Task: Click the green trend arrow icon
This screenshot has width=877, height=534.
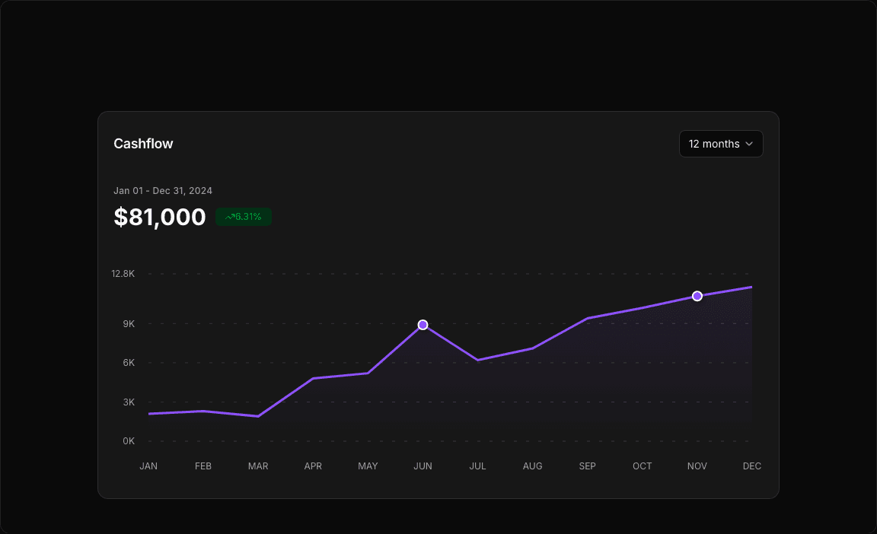Action: pyautogui.click(x=229, y=217)
